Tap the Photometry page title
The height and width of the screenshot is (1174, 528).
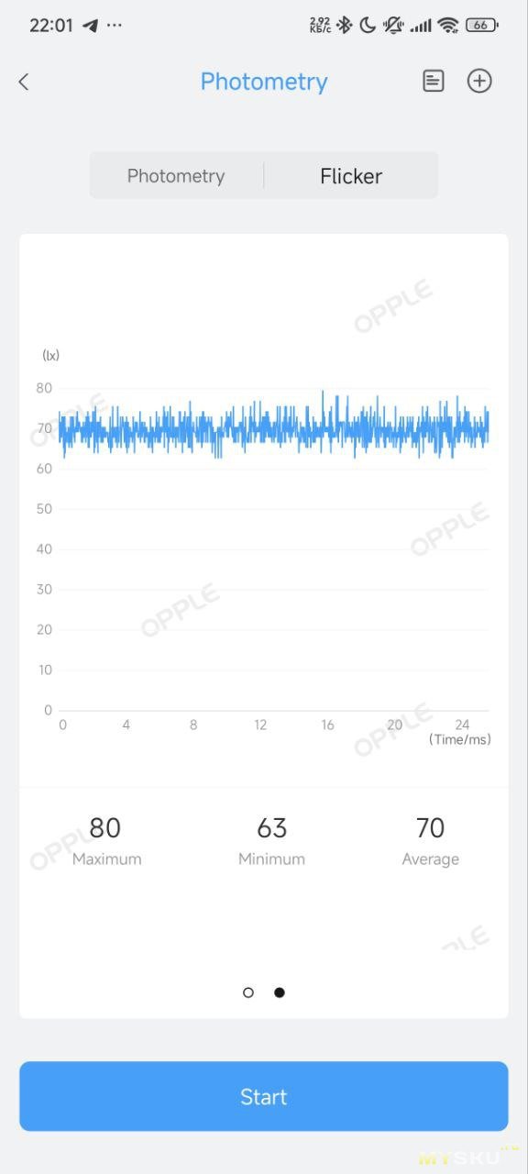264,82
